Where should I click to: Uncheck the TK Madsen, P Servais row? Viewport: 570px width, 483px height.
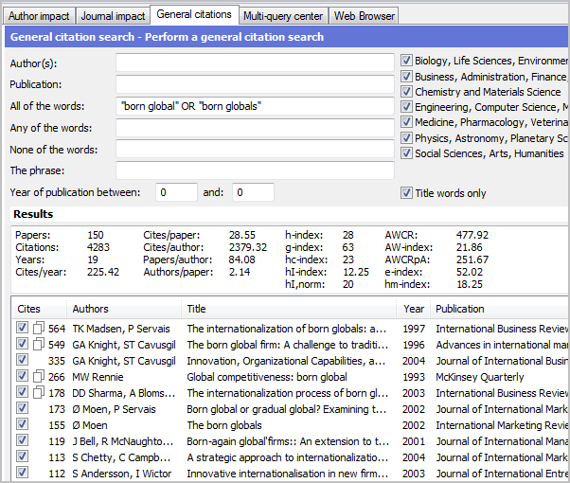22,328
